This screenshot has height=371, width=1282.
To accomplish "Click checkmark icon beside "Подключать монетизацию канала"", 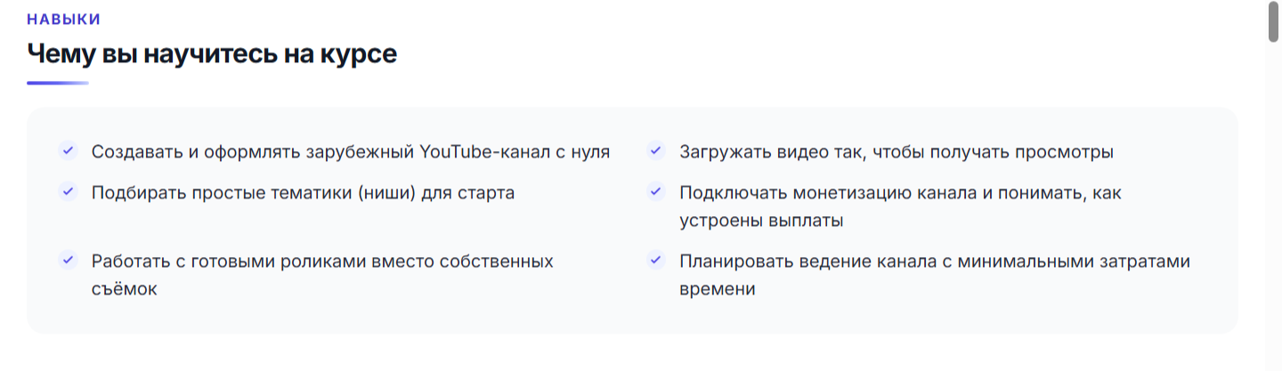I will [655, 191].
